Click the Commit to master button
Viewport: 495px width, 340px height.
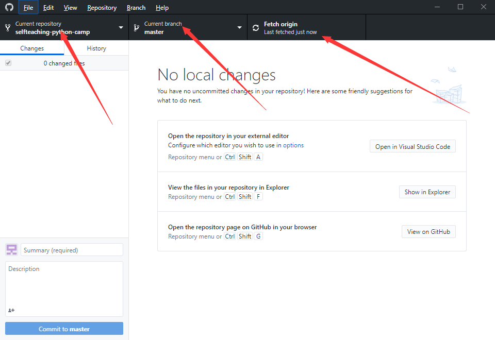64,329
